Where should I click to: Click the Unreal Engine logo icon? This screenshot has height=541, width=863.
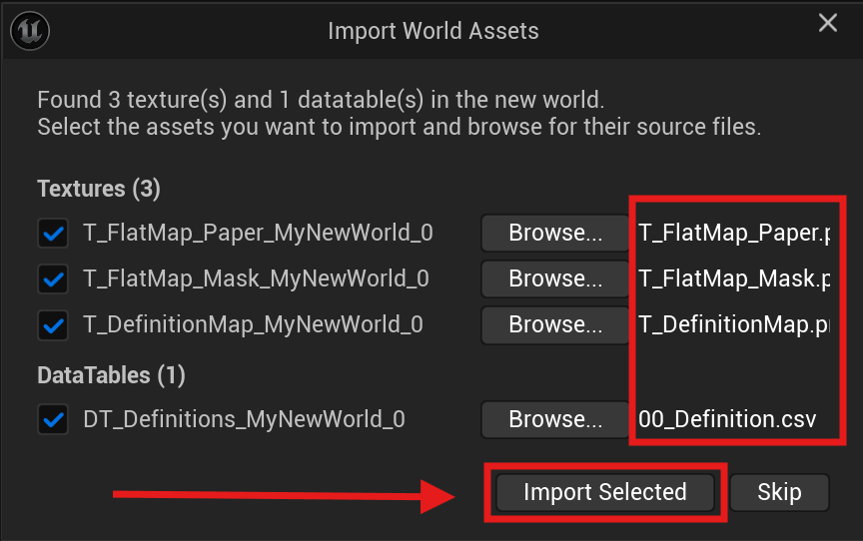(30, 31)
